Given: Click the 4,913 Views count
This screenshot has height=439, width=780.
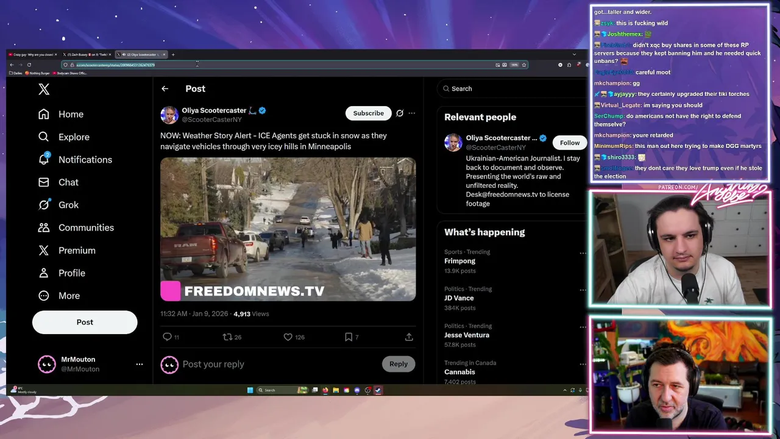Looking at the screenshot, I should [251, 313].
